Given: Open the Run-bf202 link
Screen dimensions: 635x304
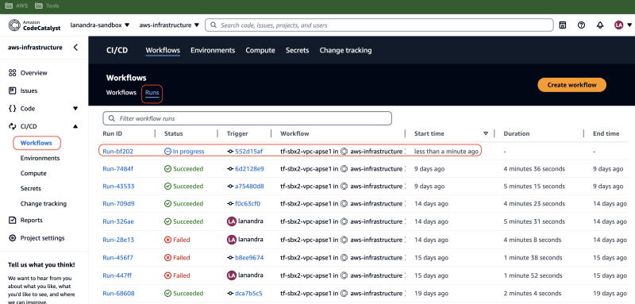Looking at the screenshot, I should [x=117, y=152].
